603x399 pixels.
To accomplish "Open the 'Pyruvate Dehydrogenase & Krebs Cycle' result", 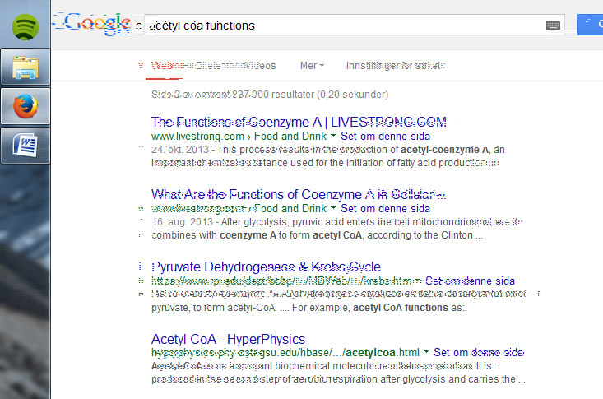I will point(266,267).
